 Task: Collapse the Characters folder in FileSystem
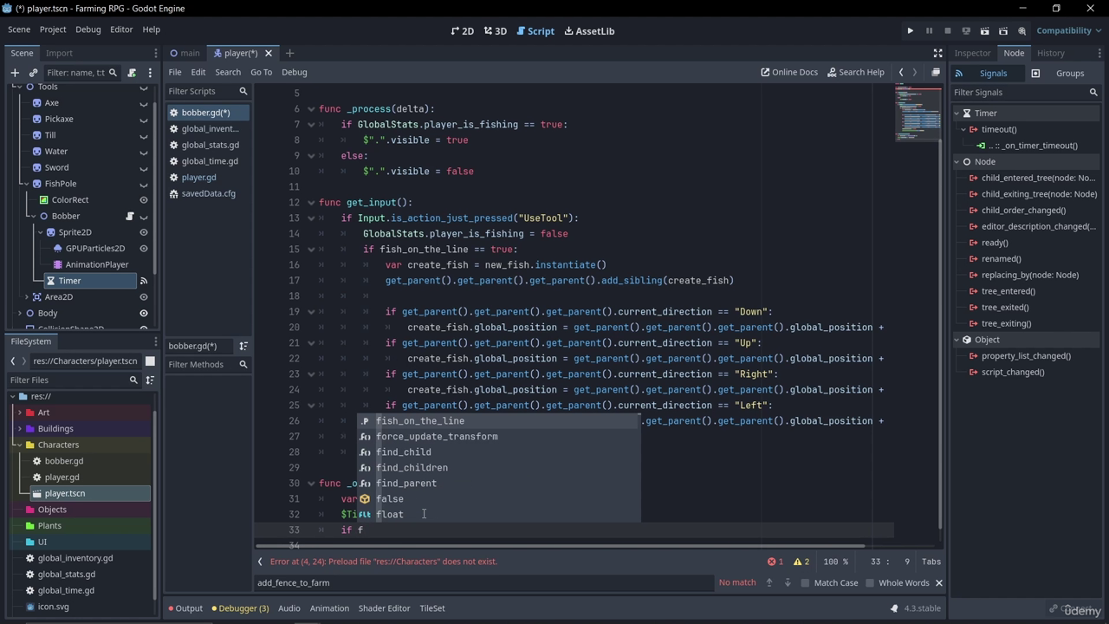[x=20, y=445]
